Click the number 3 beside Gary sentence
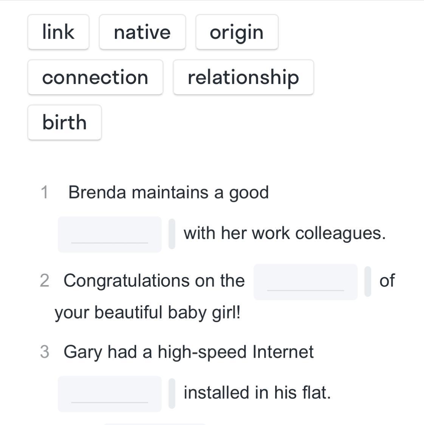424x425 pixels. click(x=44, y=352)
